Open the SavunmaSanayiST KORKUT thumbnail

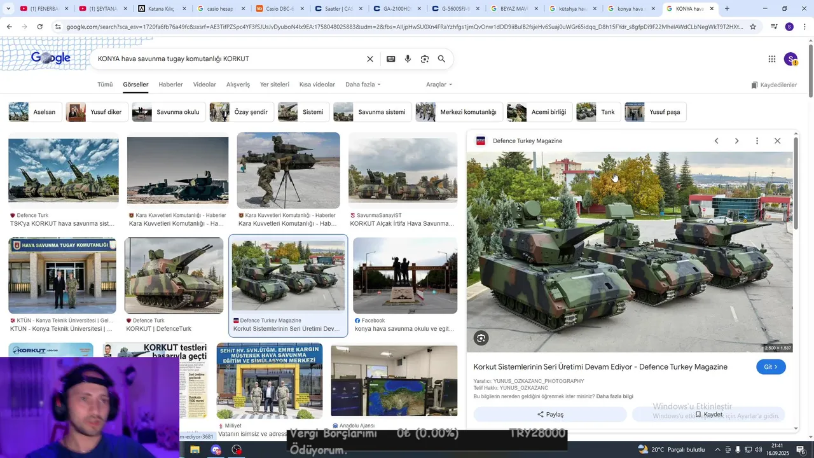click(403, 170)
